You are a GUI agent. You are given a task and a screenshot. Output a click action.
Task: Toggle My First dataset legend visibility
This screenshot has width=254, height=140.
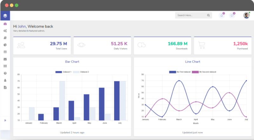point(180,72)
